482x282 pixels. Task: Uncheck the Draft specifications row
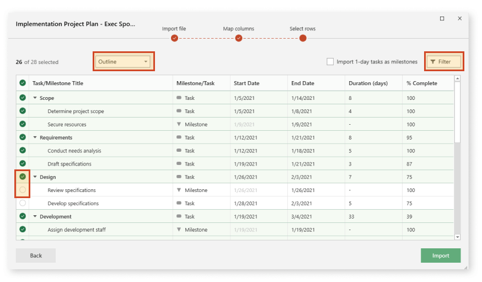tap(23, 163)
